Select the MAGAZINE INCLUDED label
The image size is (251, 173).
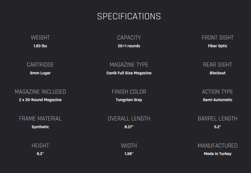click(40, 92)
